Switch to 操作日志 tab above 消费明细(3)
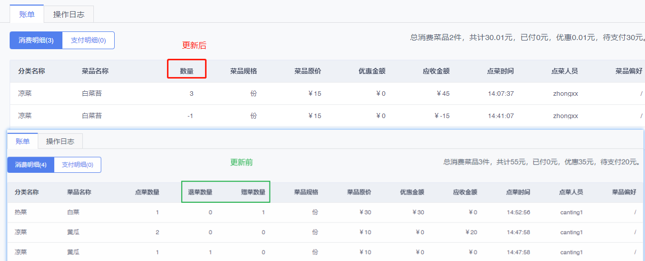Image resolution: width=645 pixels, height=261 pixels. [69, 14]
